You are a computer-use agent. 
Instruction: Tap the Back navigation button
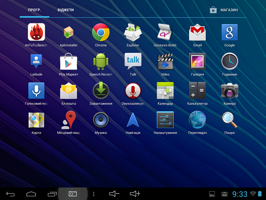[x=10, y=194]
